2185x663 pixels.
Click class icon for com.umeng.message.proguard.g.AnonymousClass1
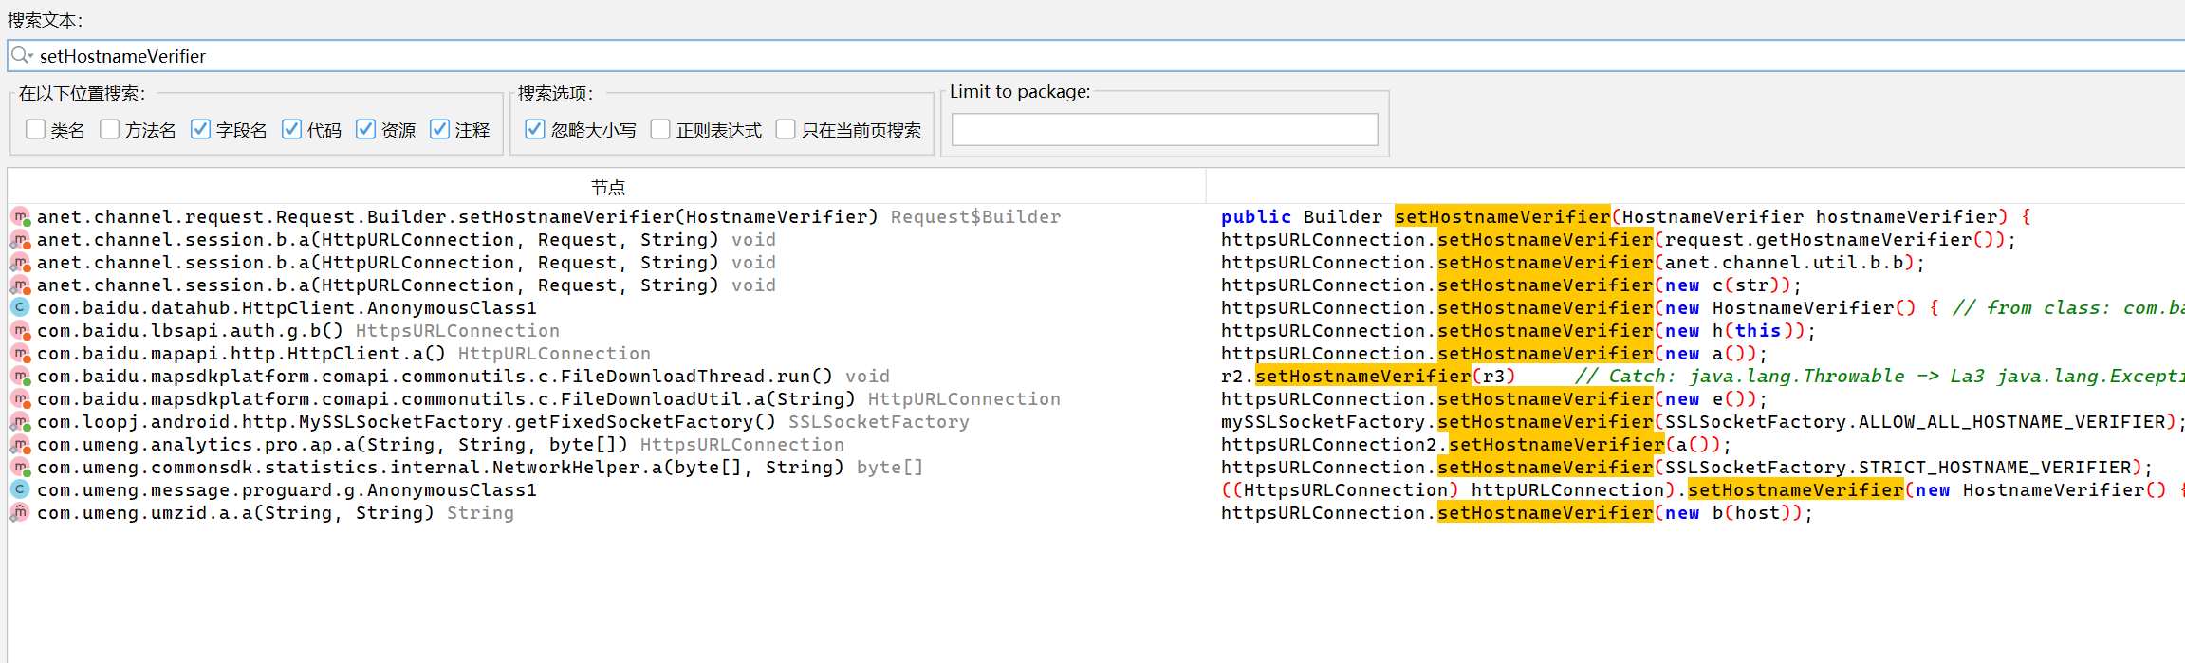20,490
